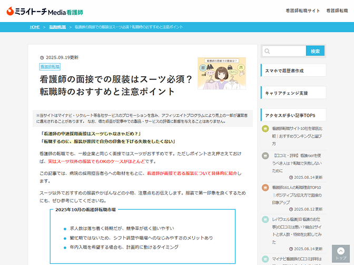Viewport: 354px width, 265px height.
Task: Click the affiliate disclosure notice text
Action: [142, 118]
